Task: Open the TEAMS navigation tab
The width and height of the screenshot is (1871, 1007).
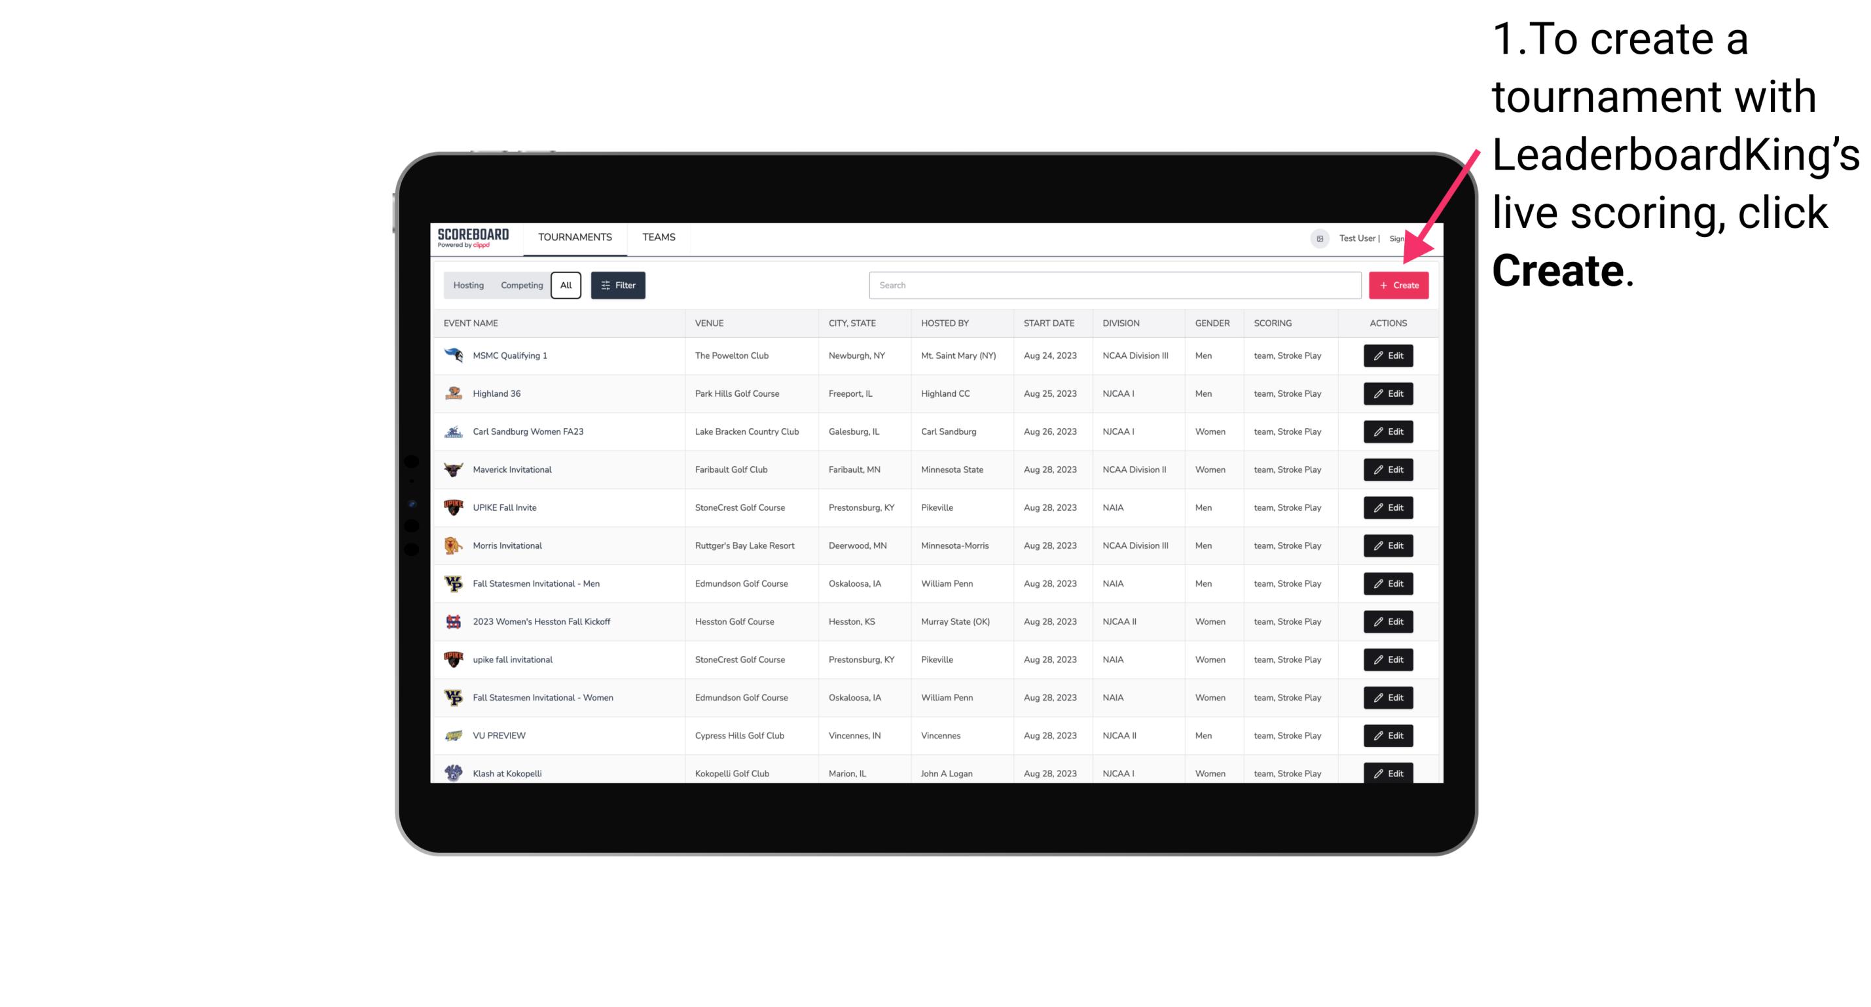Action: click(x=657, y=238)
